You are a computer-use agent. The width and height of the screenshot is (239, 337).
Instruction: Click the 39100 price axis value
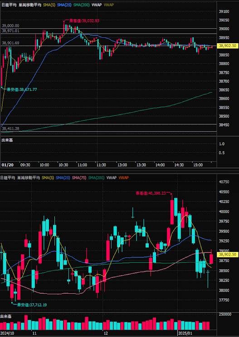pyautogui.click(x=224, y=12)
